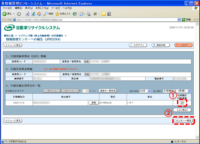Viewport: 200px width, 144px height.
Task: Click the 2008/11/10 引取報告日 cell
Action: pos(19,103)
